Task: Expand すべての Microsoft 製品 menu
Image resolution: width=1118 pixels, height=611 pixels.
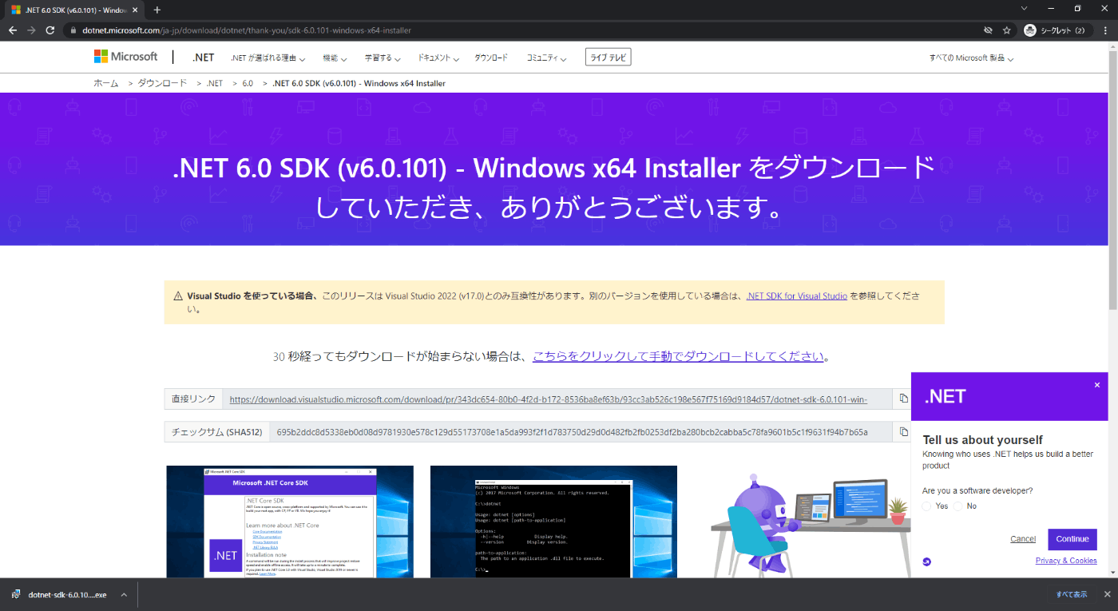Action: click(971, 58)
